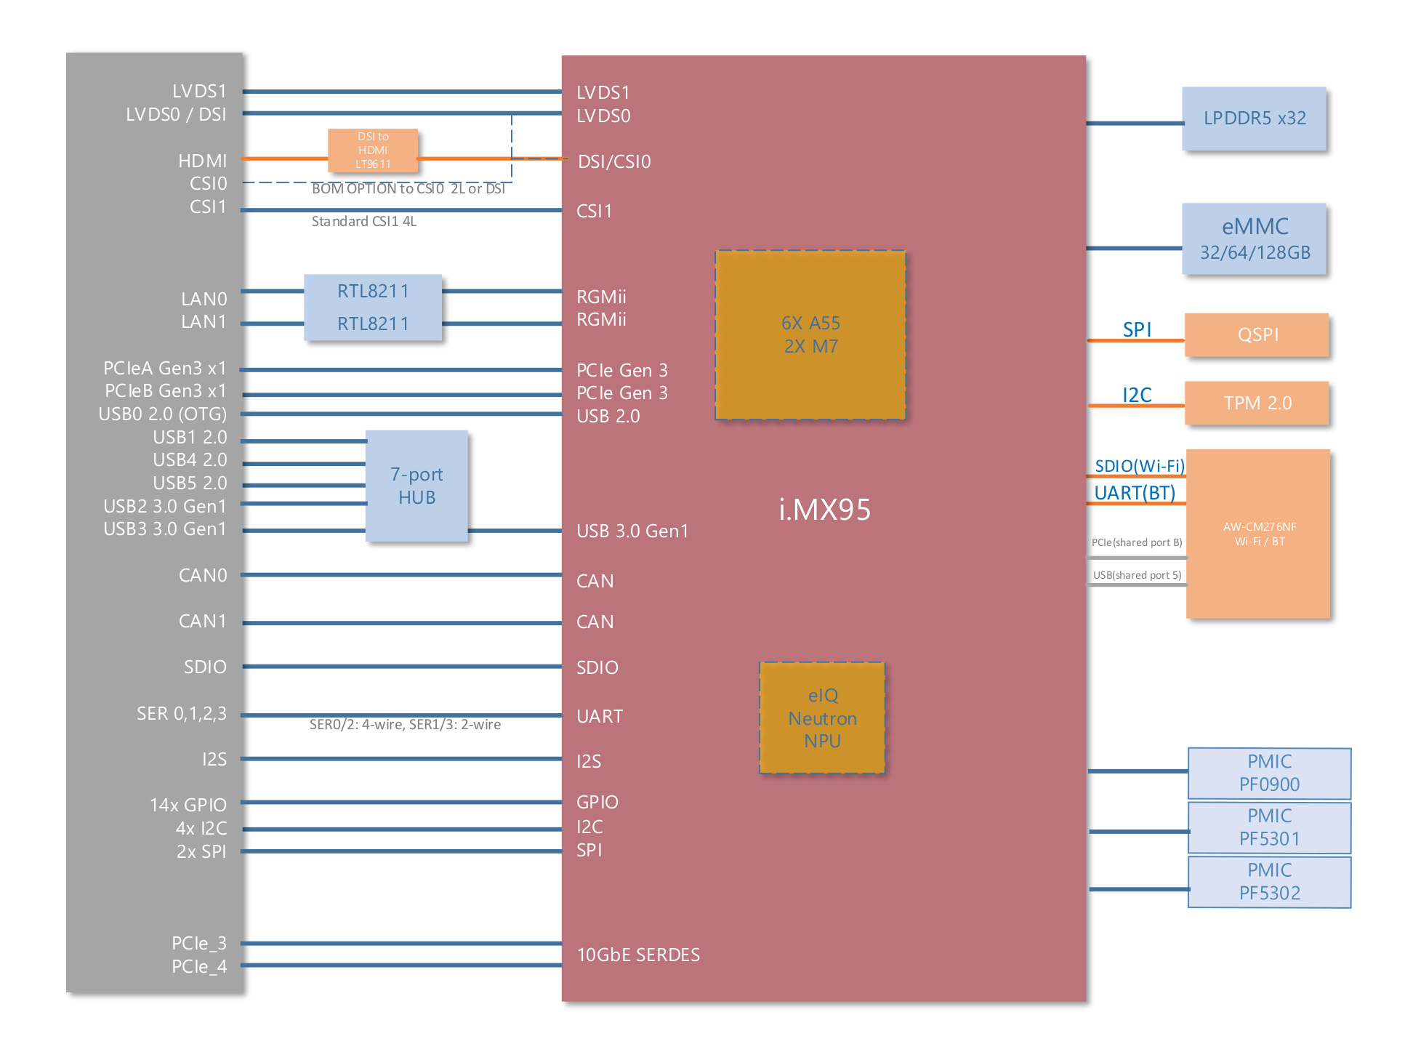Select the 'I2S' label on i.MX95
Viewport: 1413px width, 1044px height.
(x=589, y=762)
